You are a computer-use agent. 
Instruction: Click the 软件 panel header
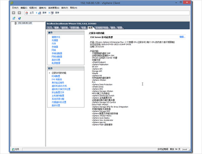tap(66, 68)
